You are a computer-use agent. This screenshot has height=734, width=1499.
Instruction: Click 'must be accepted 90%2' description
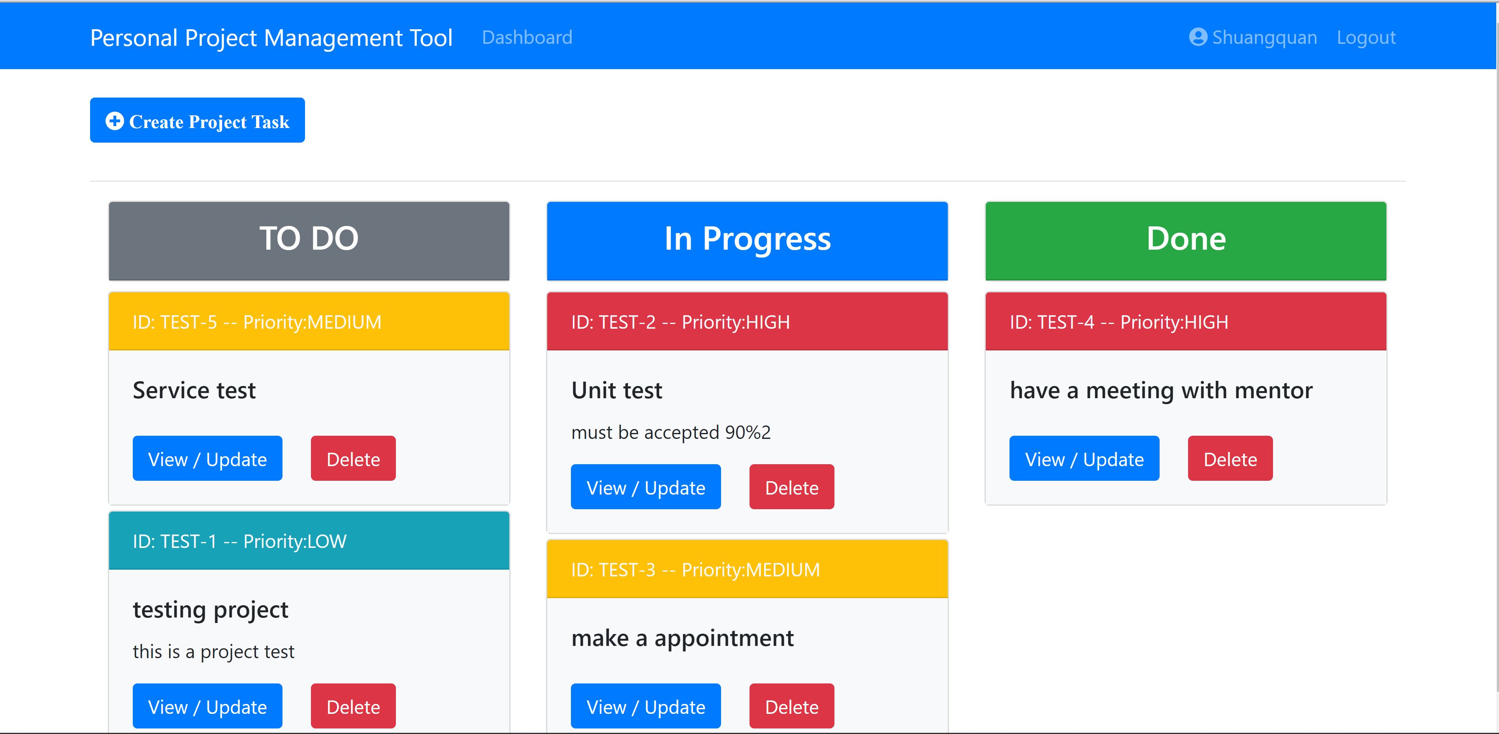(671, 432)
